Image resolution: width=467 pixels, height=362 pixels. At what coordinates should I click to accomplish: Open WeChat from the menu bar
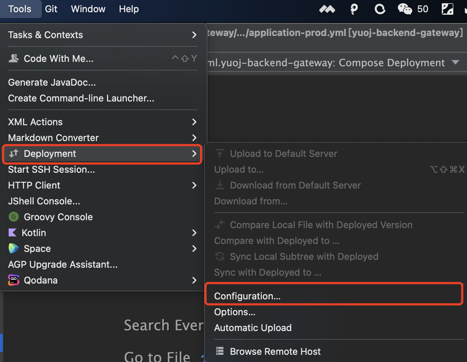(x=405, y=9)
